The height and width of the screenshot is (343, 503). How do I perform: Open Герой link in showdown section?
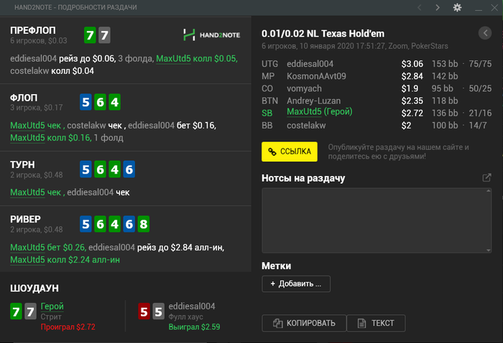[x=52, y=306]
